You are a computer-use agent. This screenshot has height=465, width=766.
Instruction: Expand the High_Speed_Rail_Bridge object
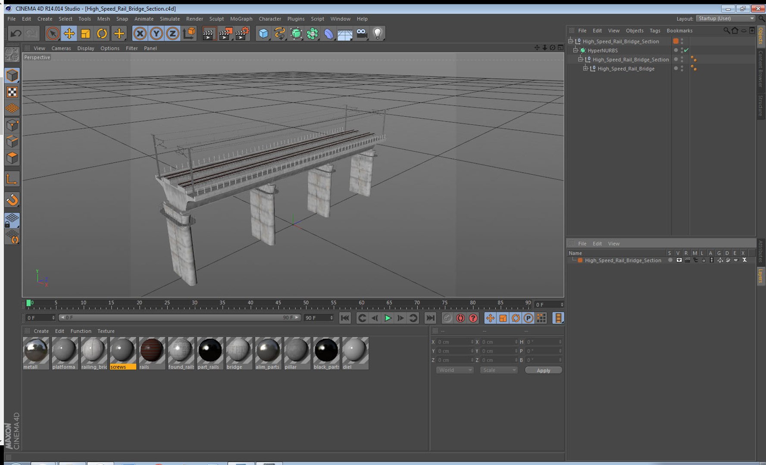[x=585, y=68]
